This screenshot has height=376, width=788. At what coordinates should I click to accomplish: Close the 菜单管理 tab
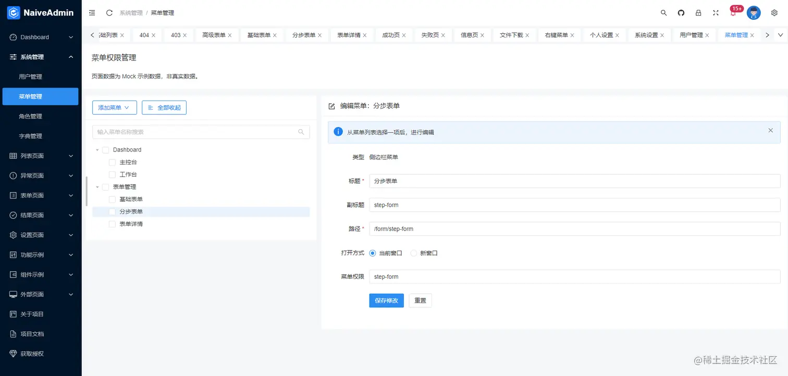pyautogui.click(x=752, y=35)
